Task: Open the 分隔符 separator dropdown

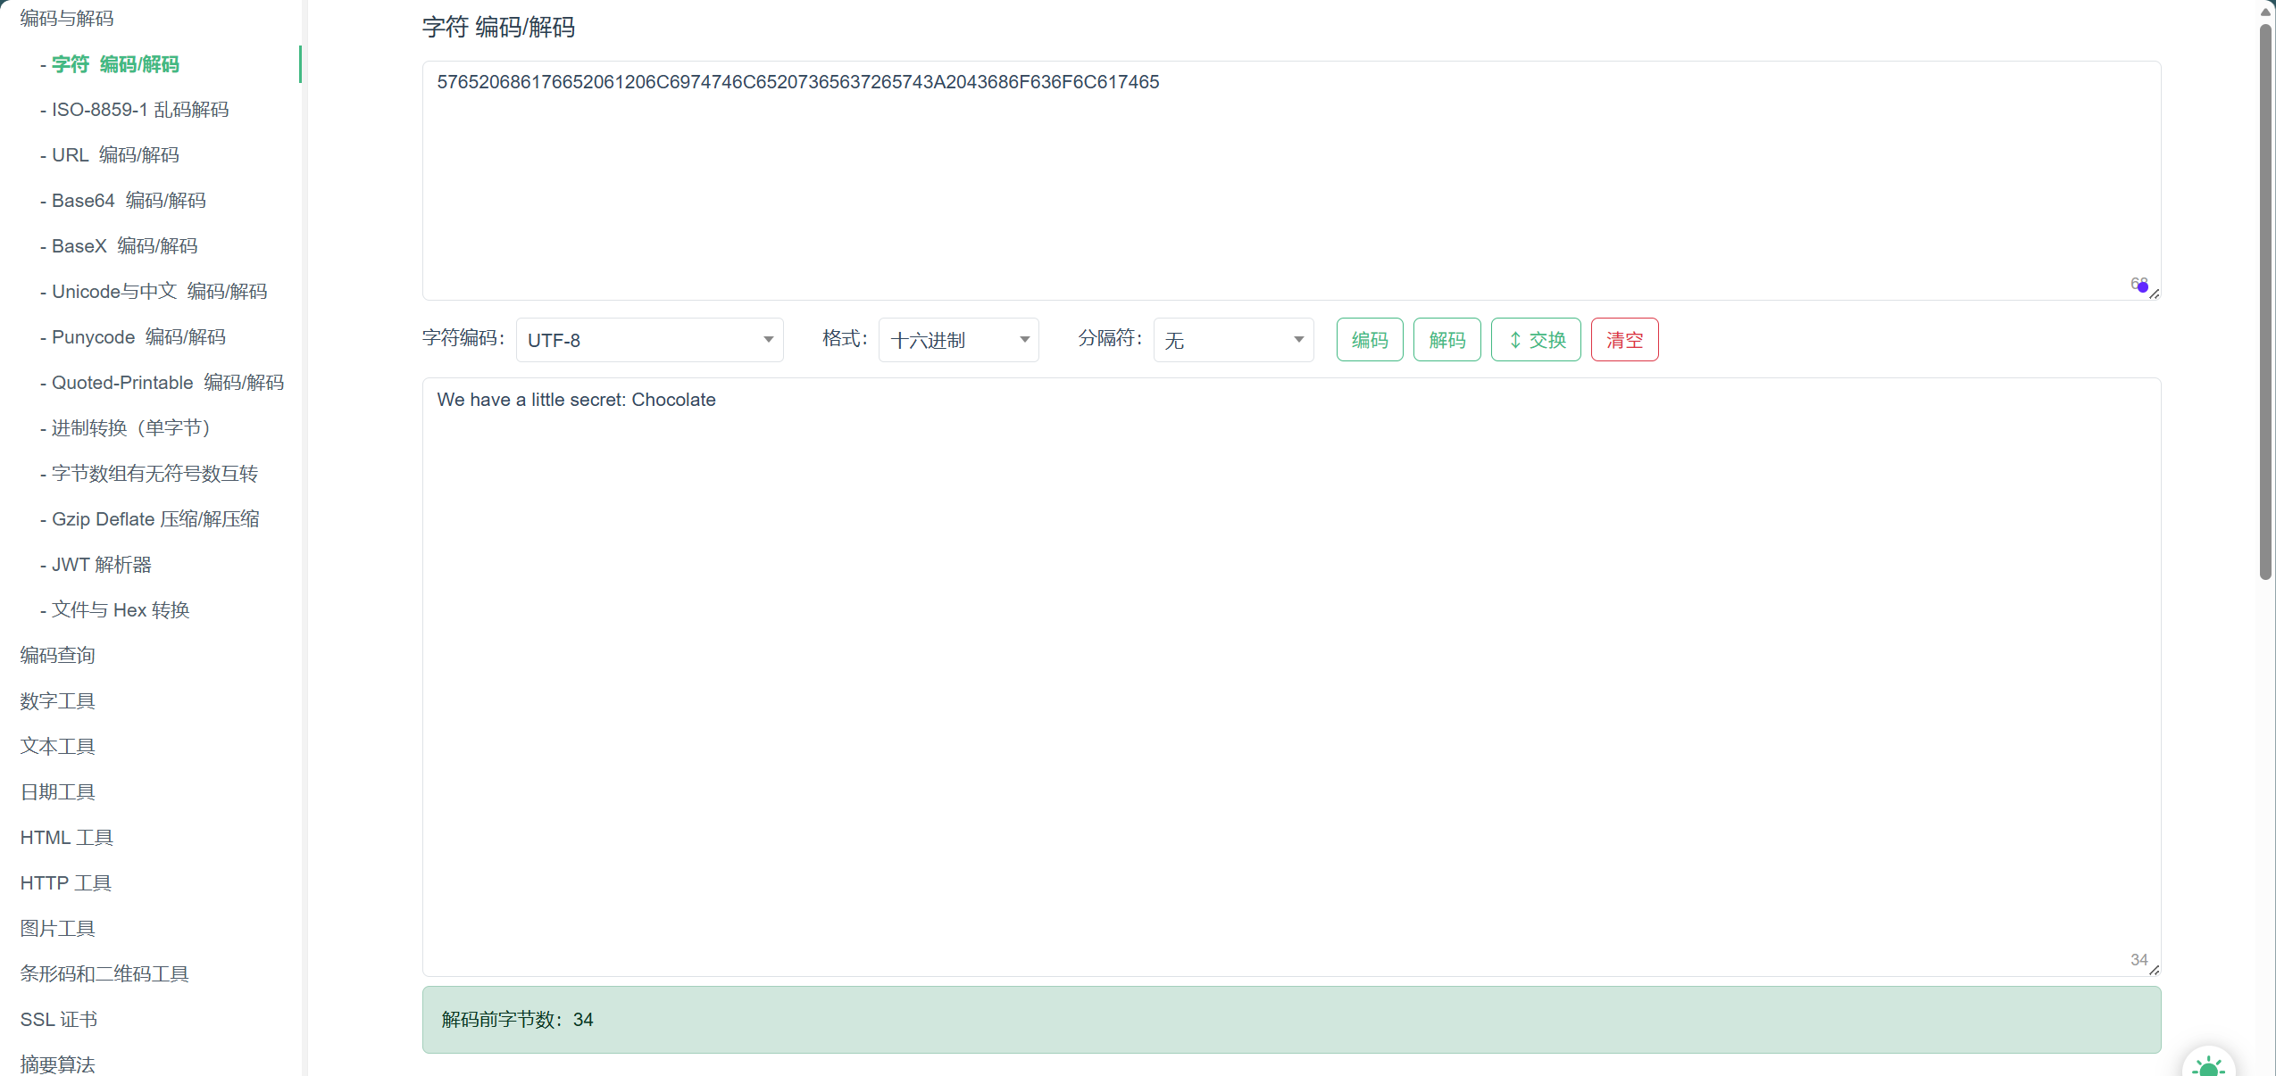Action: click(1233, 340)
